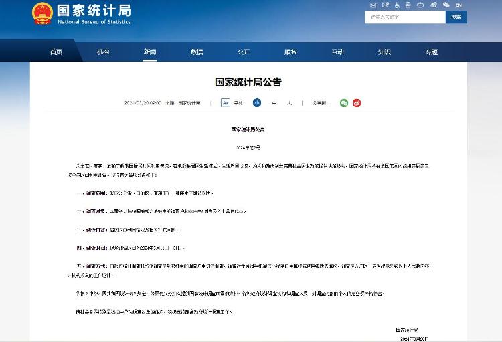This screenshot has height=342, width=502.
Task: Click the 调查内容 paragraph
Action: 127,230
